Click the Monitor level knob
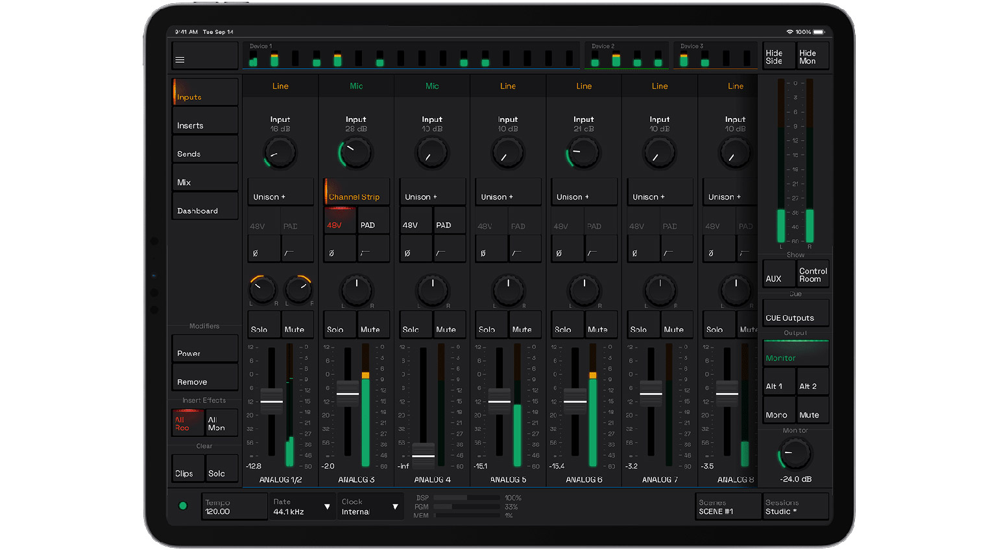The height and width of the screenshot is (551, 999). point(795,454)
